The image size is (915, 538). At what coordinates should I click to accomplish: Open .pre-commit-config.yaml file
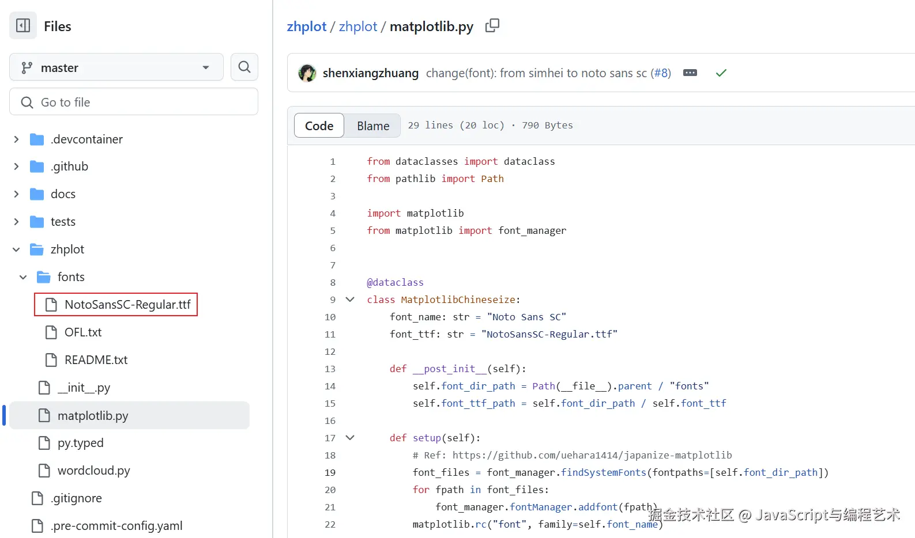(116, 526)
